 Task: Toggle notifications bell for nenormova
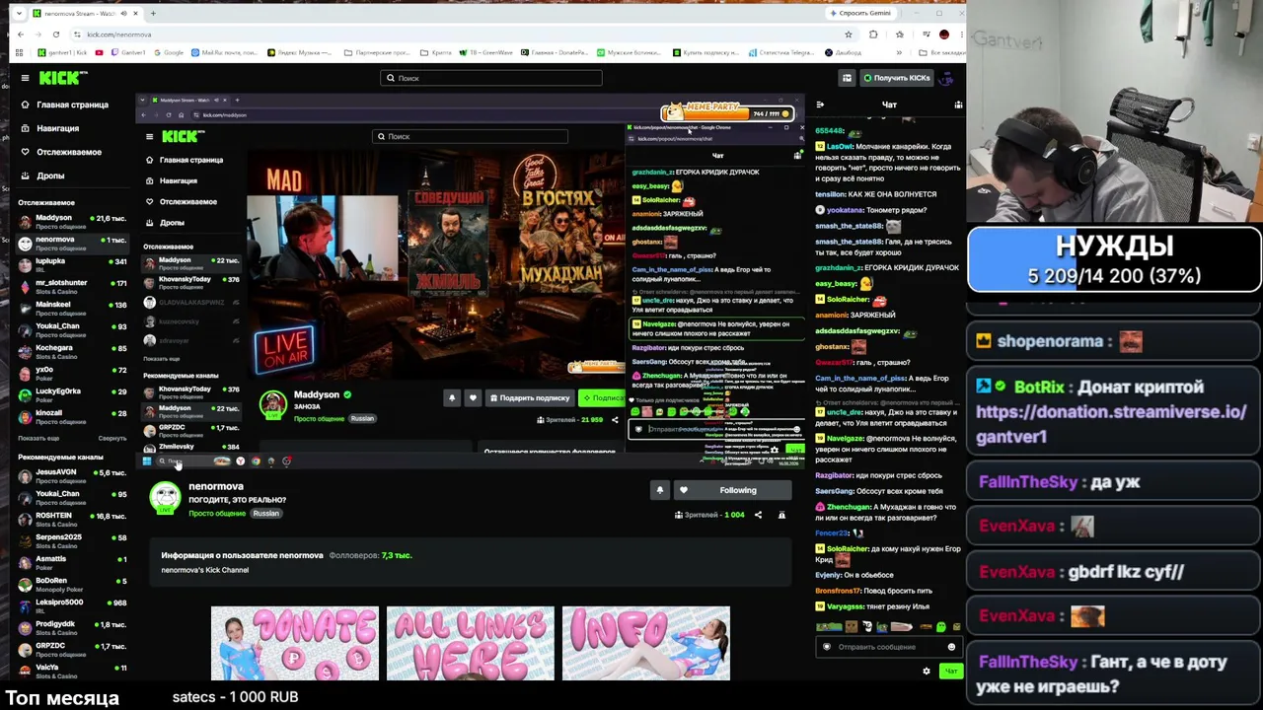[660, 490]
